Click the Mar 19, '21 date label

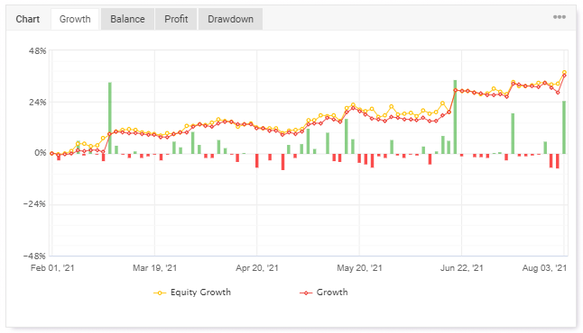point(154,267)
